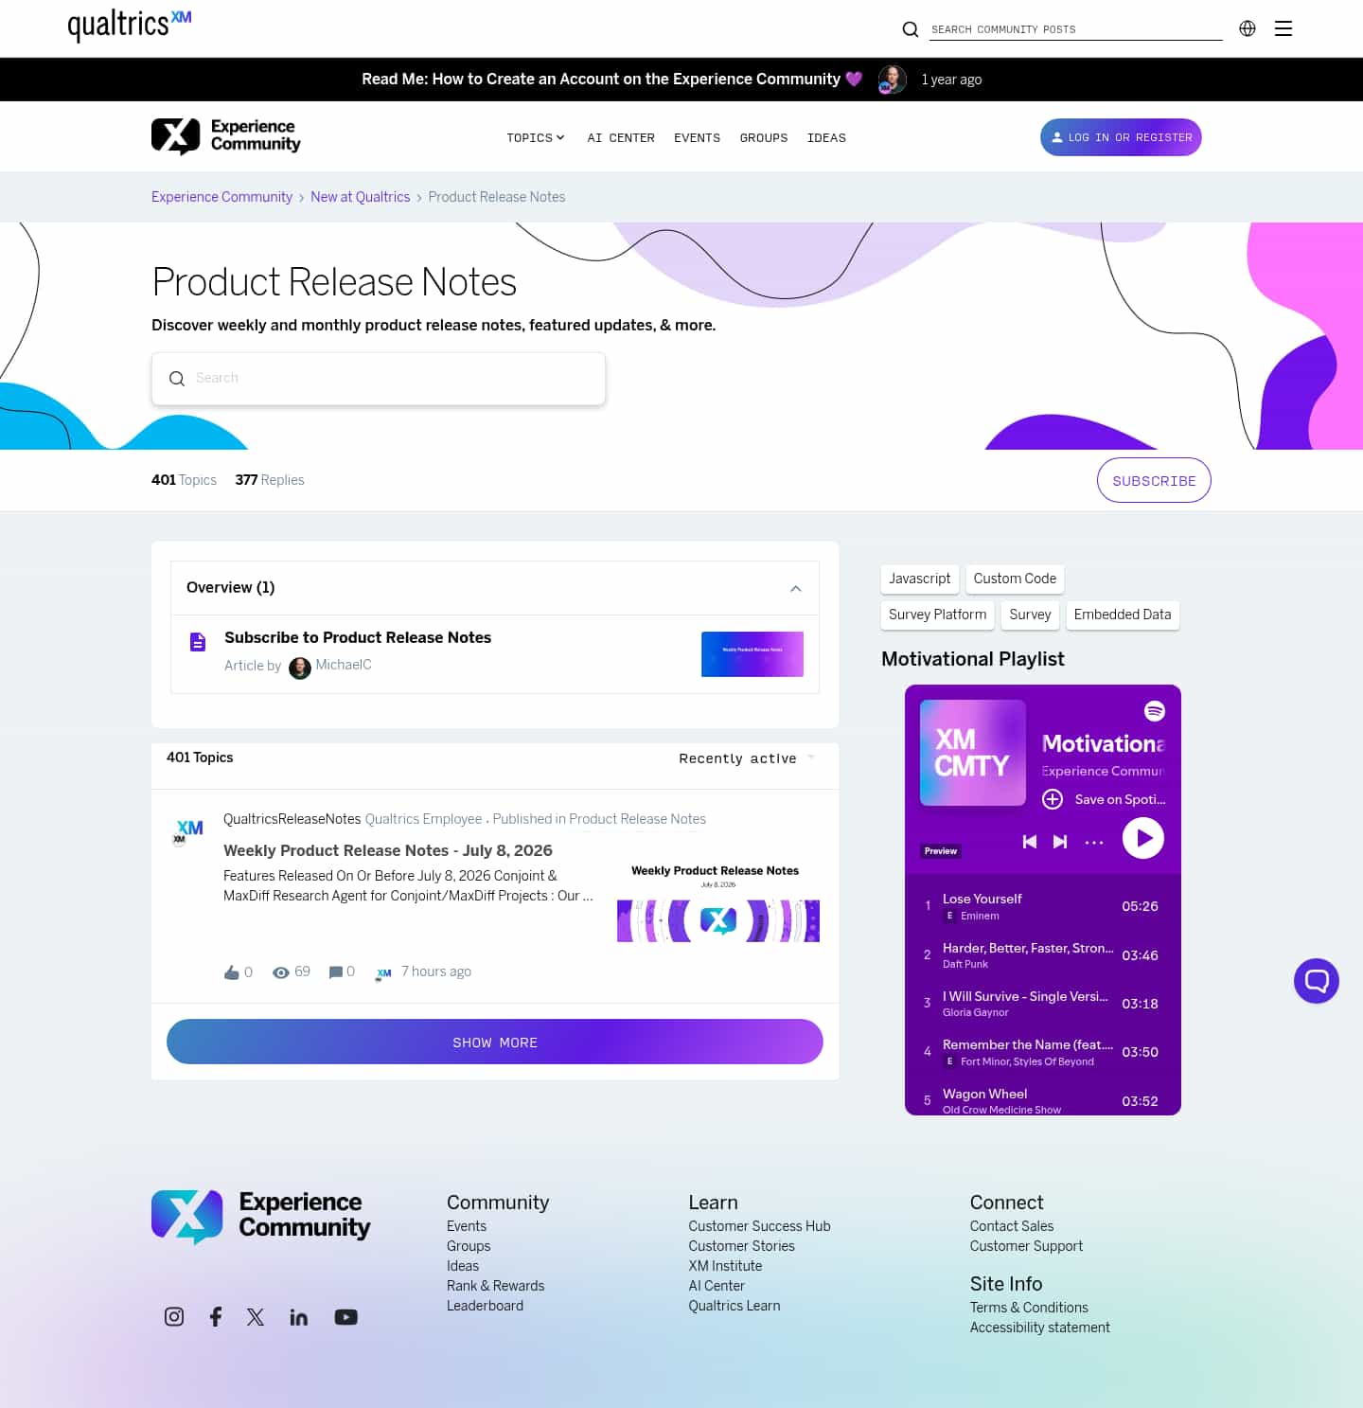Play track Remember the Name
Viewport: 1363px width, 1408px height.
pyautogui.click(x=1043, y=1052)
